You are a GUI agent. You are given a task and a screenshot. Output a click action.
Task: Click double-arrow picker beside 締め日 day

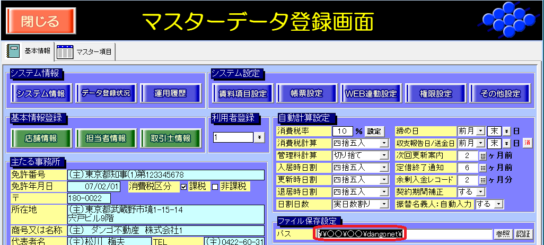(x=506, y=131)
